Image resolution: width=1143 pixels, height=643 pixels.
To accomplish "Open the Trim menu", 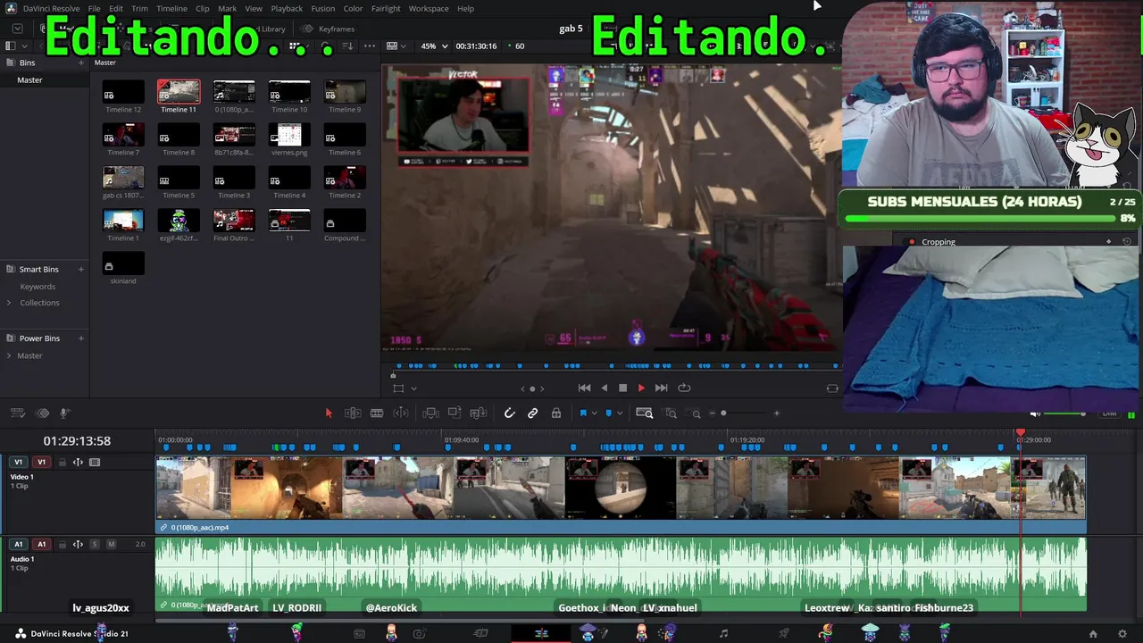I will click(x=139, y=9).
